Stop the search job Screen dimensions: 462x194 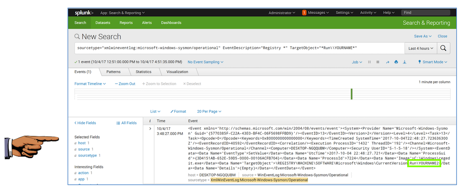[378, 62]
